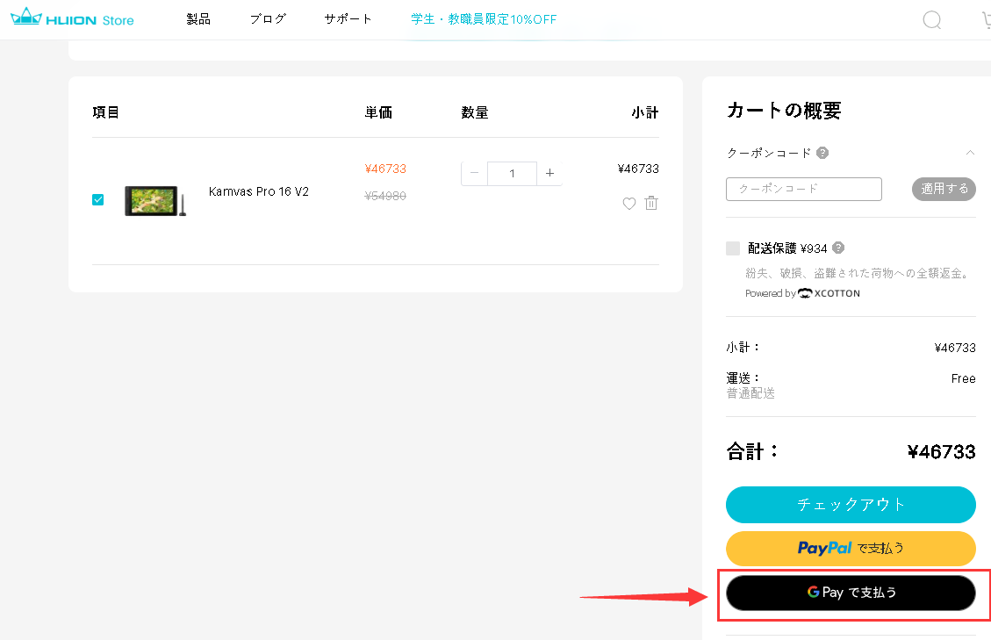Click the チェックアウト button
The height and width of the screenshot is (640, 991).
coord(851,505)
